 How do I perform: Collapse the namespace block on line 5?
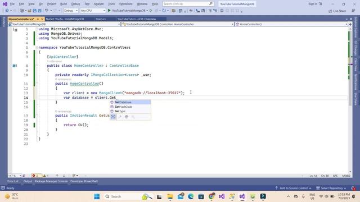click(x=37, y=47)
